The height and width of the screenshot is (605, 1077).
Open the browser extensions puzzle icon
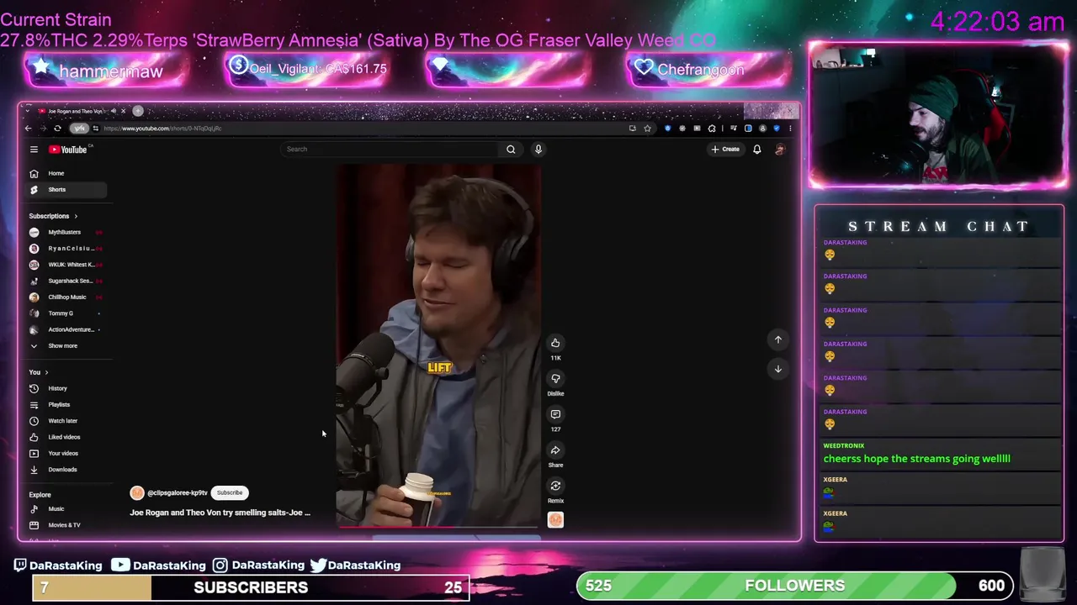click(712, 129)
